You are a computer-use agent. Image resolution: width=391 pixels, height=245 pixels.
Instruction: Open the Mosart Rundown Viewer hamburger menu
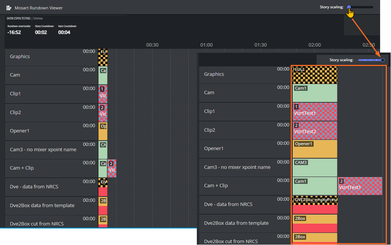pos(8,8)
